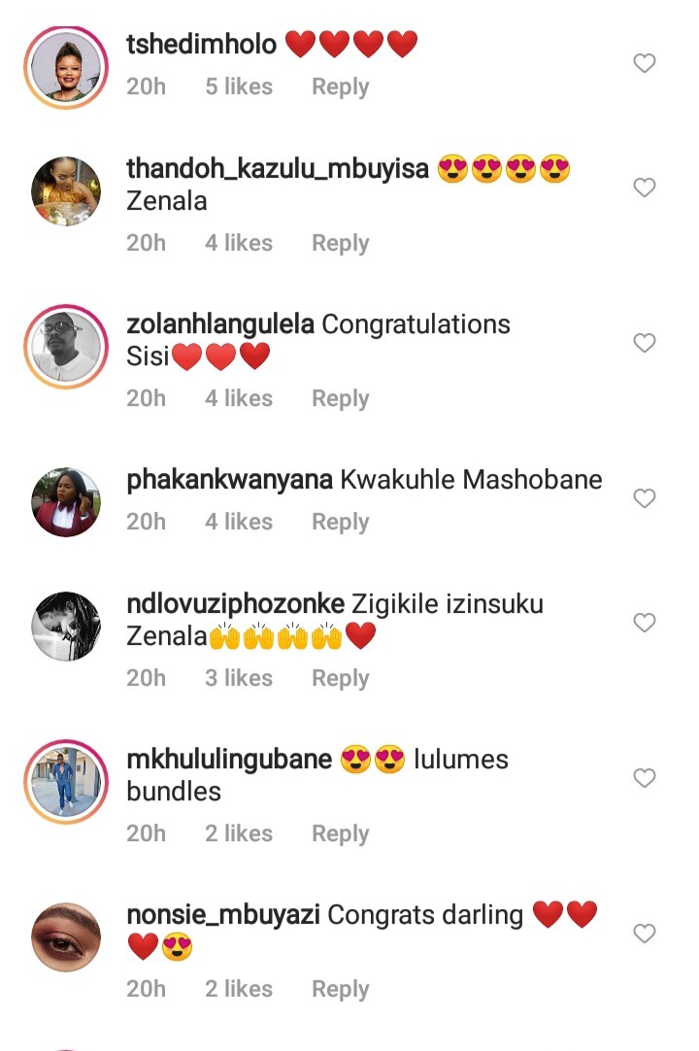This screenshot has width=699, height=1051.
Task: Tap heart next to lulumes bundles comment
Action: point(644,777)
